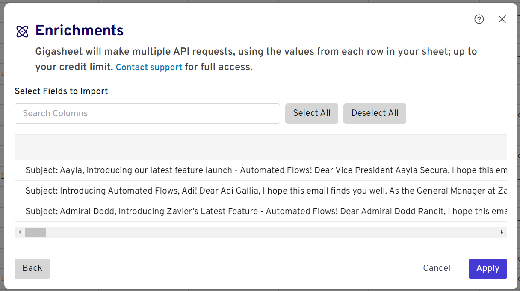The width and height of the screenshot is (520, 291).
Task: Apply the selected enrichment fields
Action: [x=487, y=268]
